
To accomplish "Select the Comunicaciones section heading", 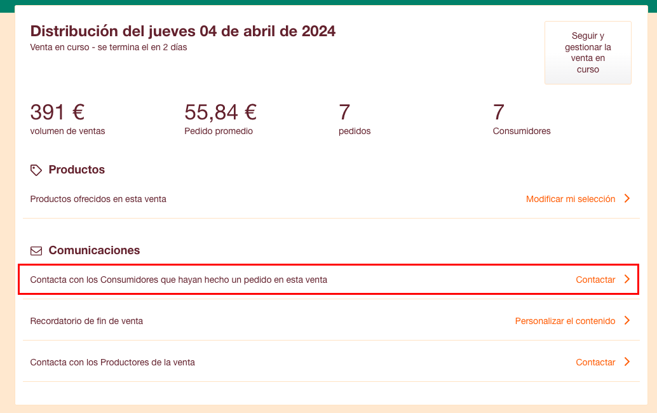I will [94, 250].
